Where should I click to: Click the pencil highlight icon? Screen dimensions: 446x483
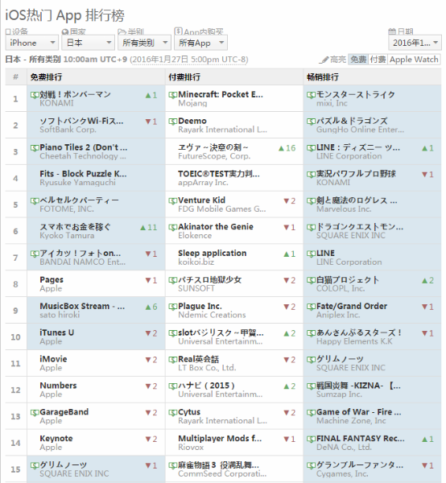pyautogui.click(x=324, y=60)
